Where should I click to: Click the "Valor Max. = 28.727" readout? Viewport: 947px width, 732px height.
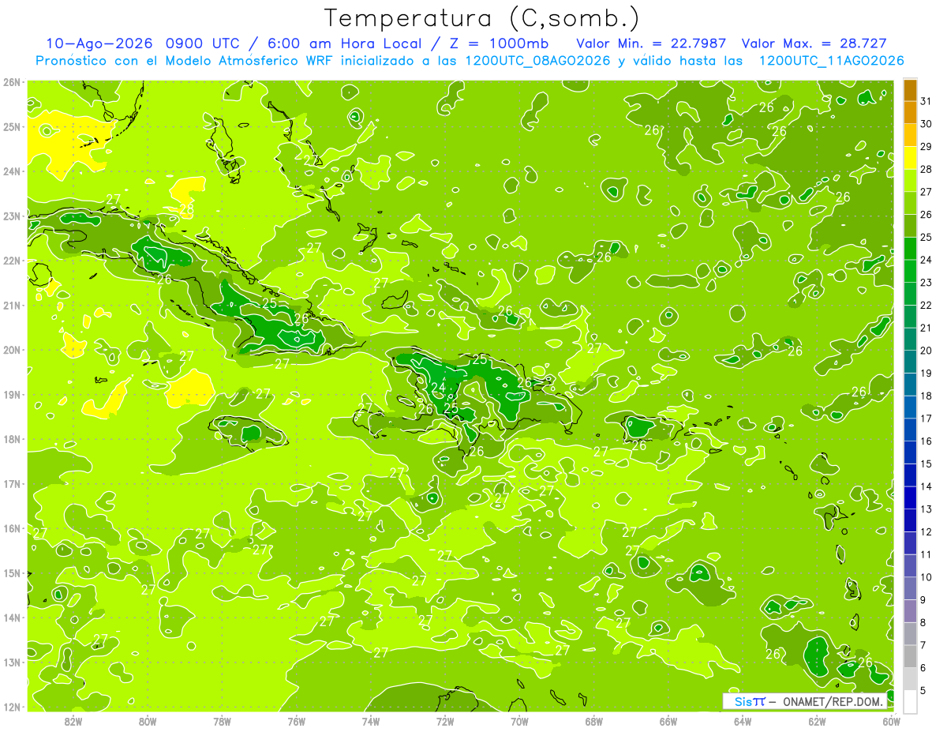coord(814,43)
